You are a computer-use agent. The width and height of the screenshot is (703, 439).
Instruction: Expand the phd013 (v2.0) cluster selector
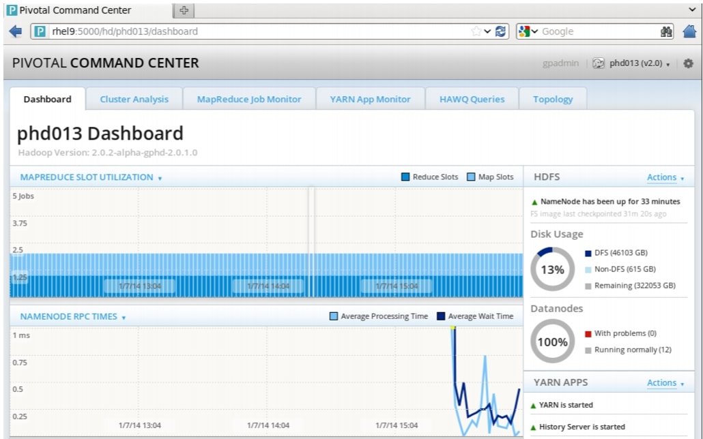click(640, 63)
